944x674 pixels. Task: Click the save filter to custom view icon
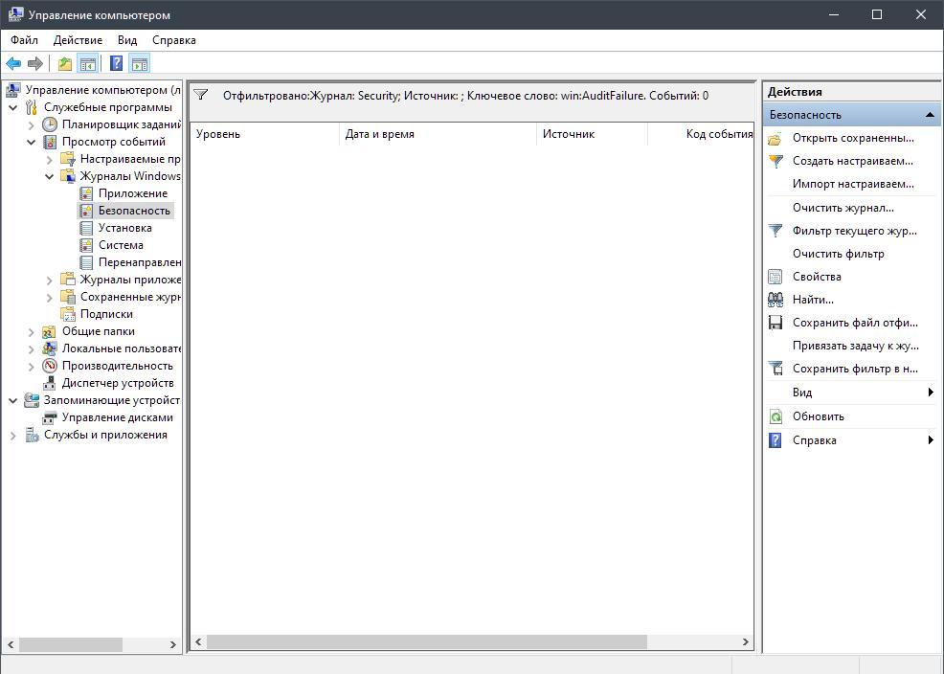(775, 369)
